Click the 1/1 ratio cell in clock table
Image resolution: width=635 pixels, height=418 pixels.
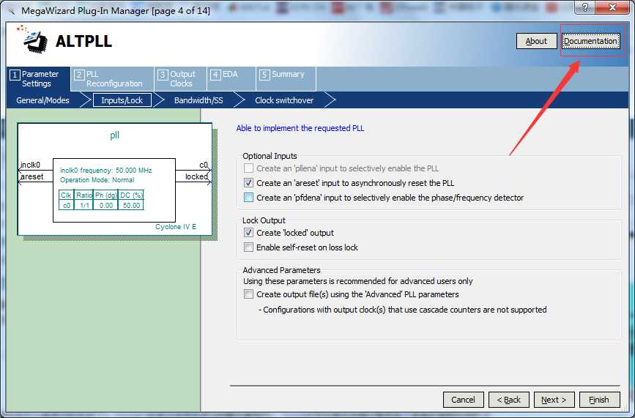[x=83, y=205]
